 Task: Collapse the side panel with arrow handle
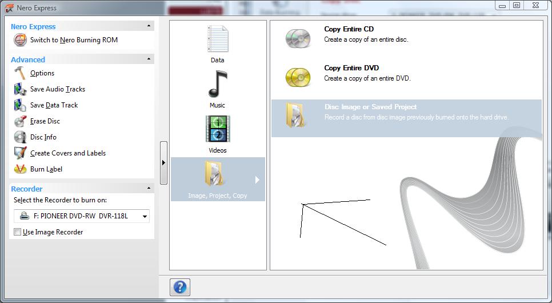163,163
